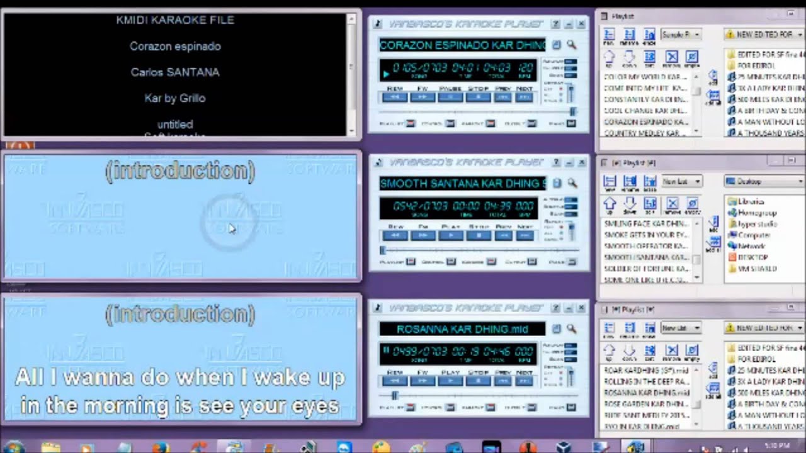Open NEW EDITED FOR dropdown in bottom Playlist

[764, 328]
